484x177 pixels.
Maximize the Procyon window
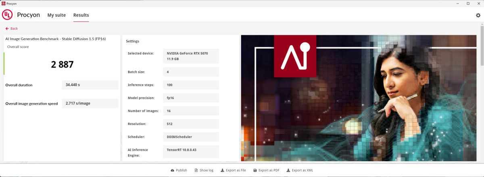pos(468,3)
